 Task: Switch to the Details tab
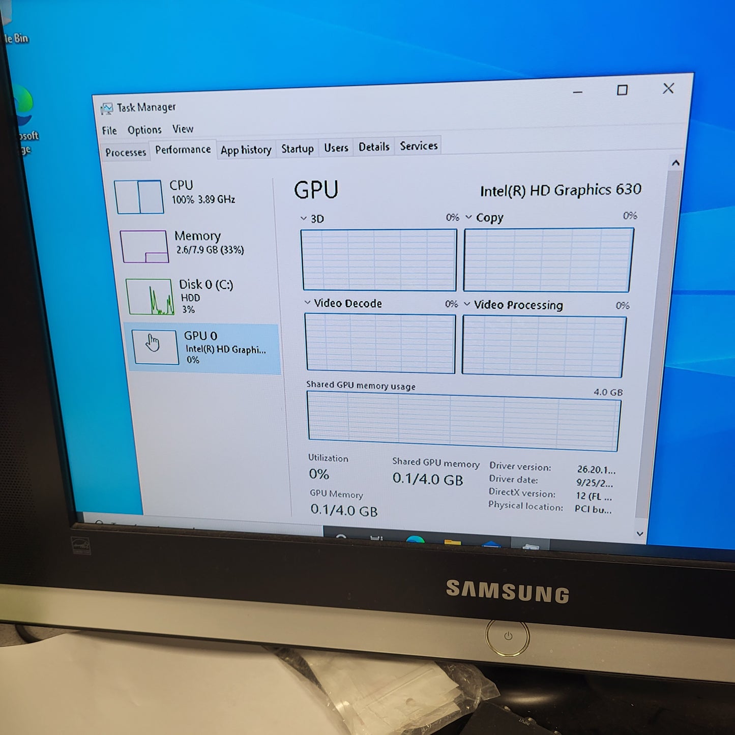coord(374,147)
